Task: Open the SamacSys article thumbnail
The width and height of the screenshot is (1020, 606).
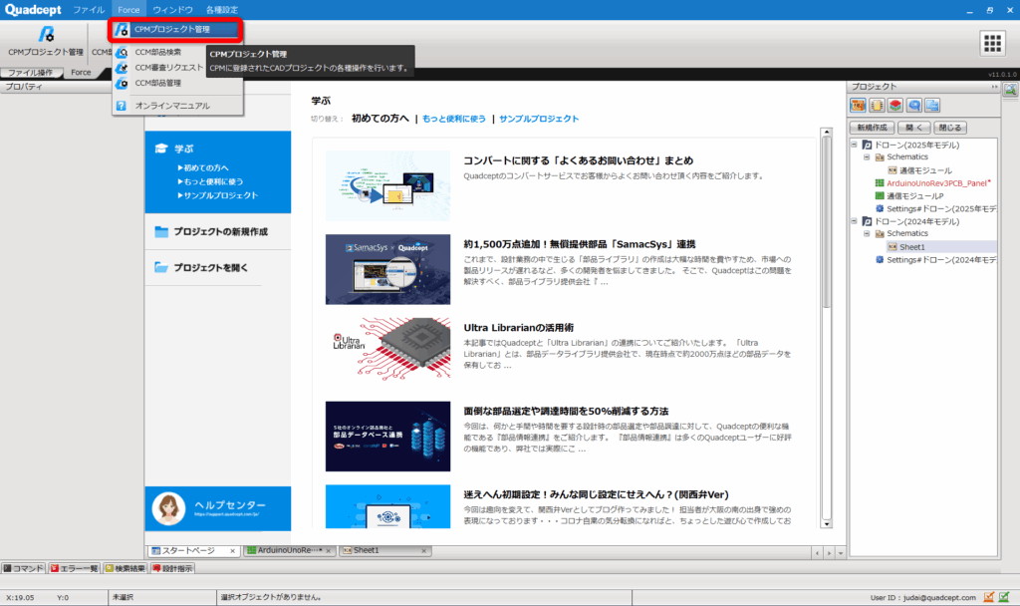Action: [387, 269]
